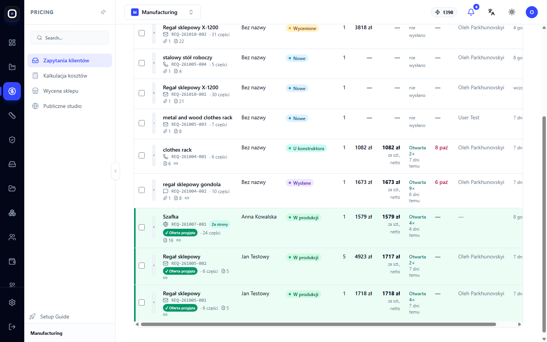The height and width of the screenshot is (342, 547).
Task: Click the Wysłane status badge
Action: (300, 183)
